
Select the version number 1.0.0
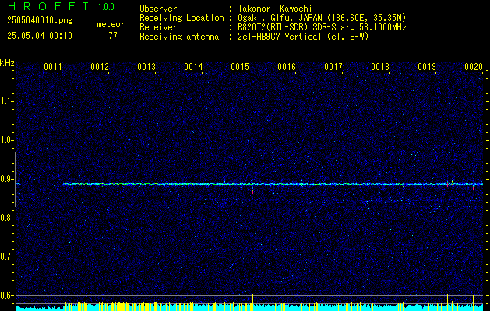point(106,7)
